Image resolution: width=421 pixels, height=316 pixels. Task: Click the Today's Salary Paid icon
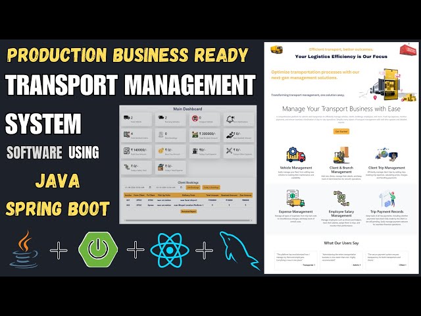click(x=127, y=167)
